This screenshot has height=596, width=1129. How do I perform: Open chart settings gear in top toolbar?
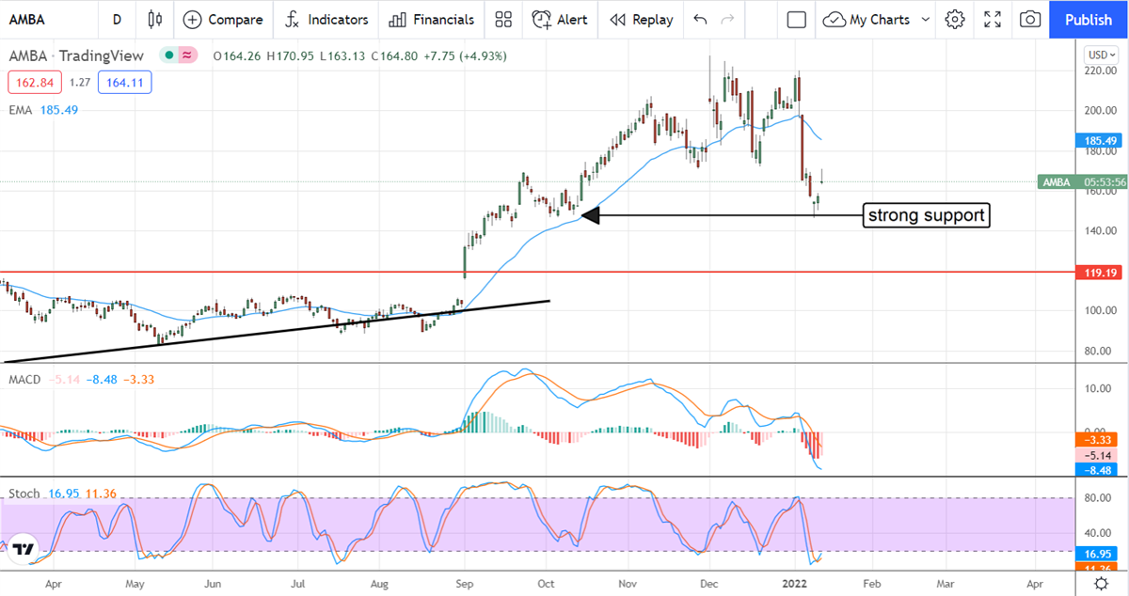coord(955,19)
